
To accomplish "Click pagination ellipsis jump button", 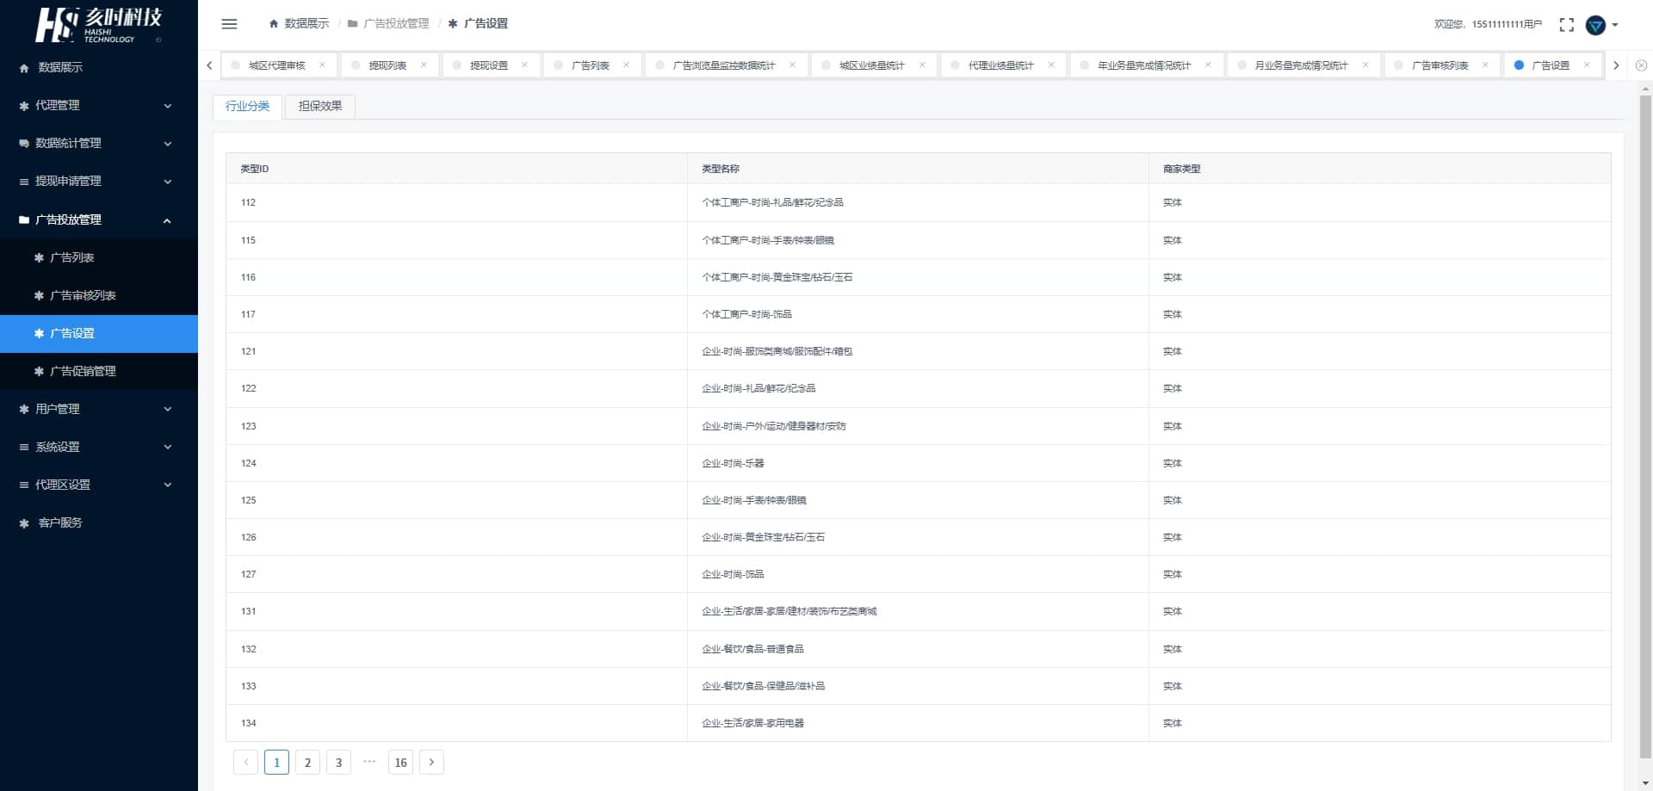I will (x=369, y=762).
